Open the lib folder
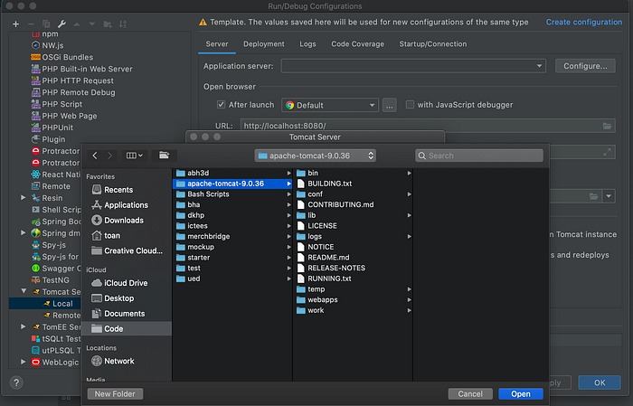 click(x=353, y=215)
